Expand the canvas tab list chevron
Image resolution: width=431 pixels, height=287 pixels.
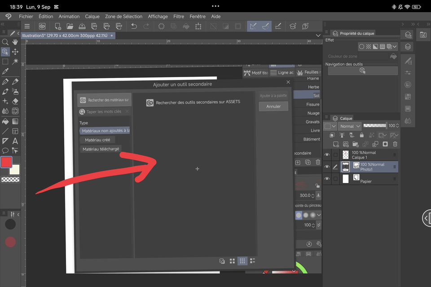(x=318, y=36)
